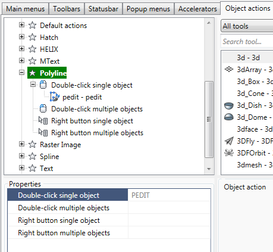Select Polyline in the tree
This screenshot has height=252, width=273.
tap(53, 73)
